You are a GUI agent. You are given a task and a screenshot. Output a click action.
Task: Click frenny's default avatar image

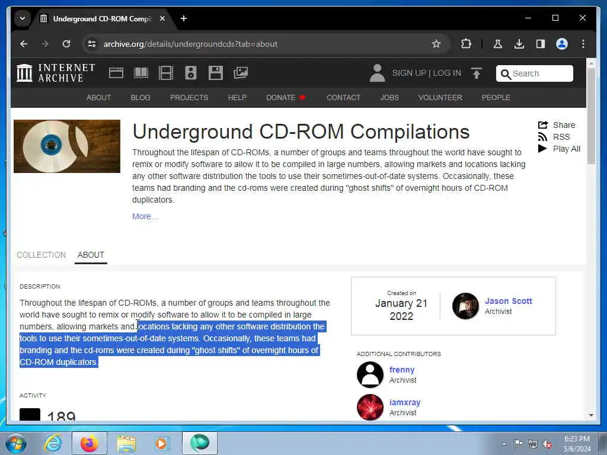point(370,374)
